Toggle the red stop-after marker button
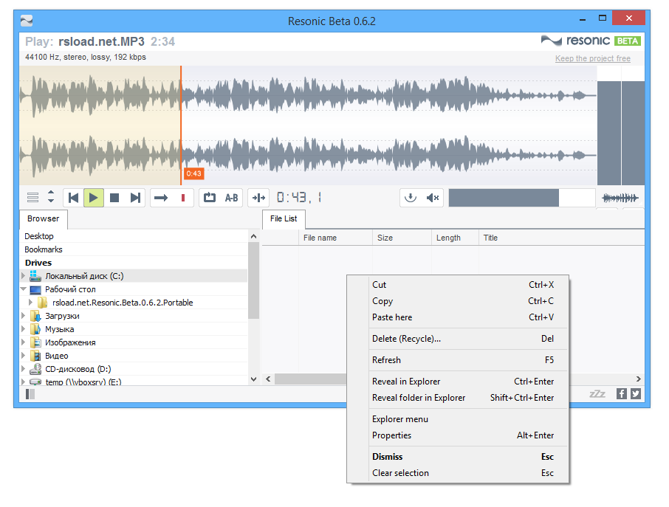 point(183,198)
